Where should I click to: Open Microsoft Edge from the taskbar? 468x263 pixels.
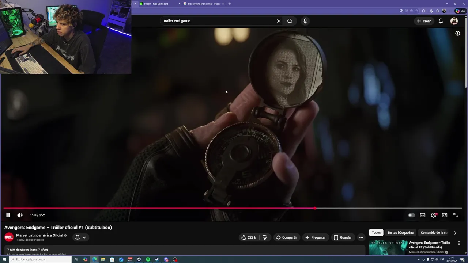94,259
